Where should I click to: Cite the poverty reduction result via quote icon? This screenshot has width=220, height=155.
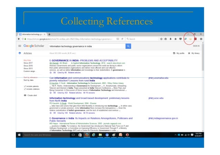click(x=54, y=93)
